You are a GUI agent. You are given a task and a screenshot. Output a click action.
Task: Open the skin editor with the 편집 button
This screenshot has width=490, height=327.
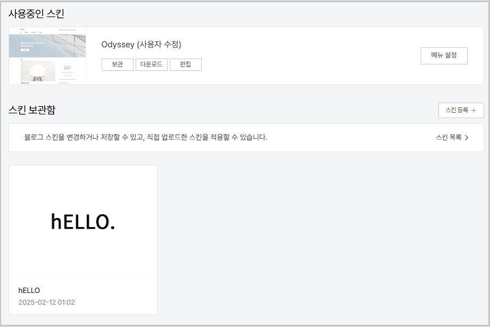186,64
